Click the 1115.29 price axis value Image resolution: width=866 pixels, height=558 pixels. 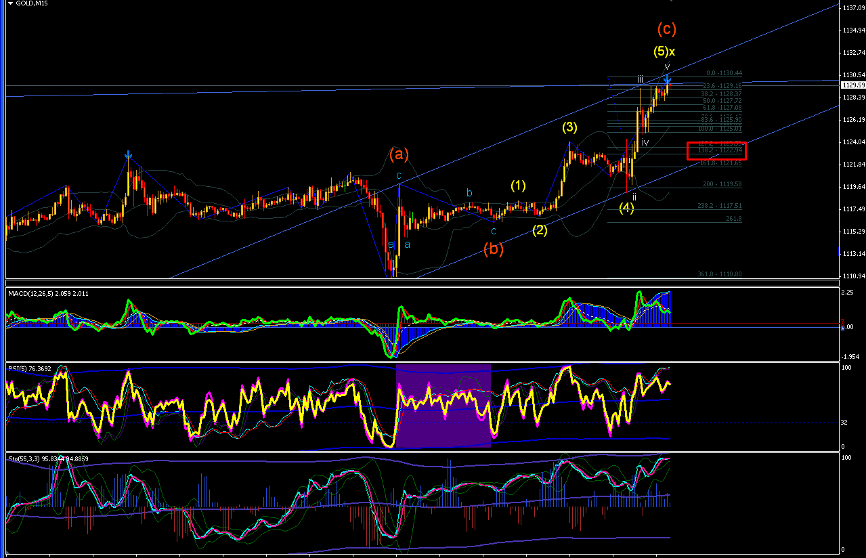click(853, 232)
